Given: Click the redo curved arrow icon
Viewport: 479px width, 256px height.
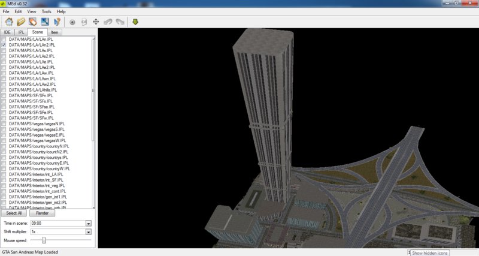Looking at the screenshot, I should tap(120, 22).
